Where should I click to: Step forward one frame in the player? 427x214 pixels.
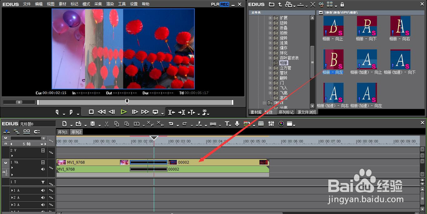coord(135,112)
